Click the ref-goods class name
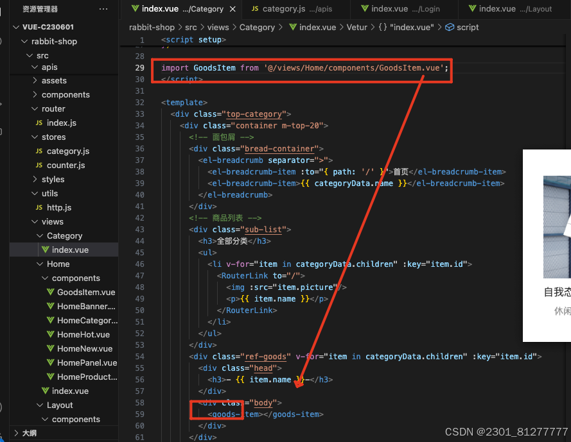571x442 pixels. click(x=265, y=357)
